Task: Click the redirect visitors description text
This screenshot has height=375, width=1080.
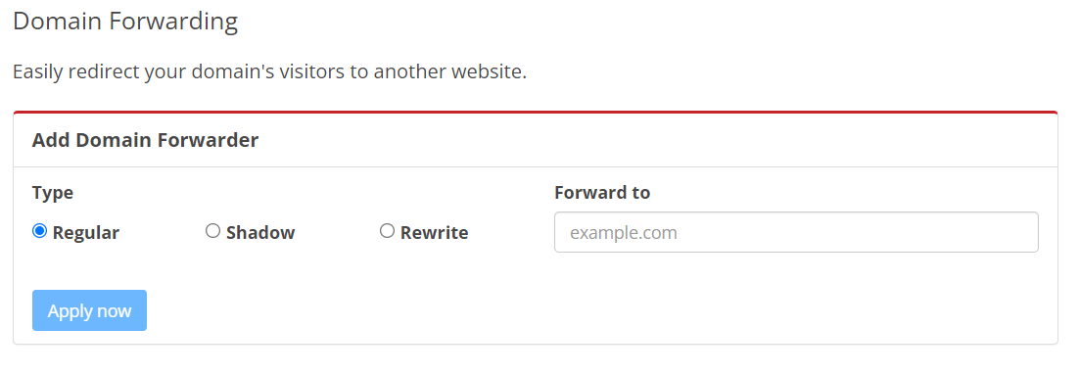Action: point(270,71)
